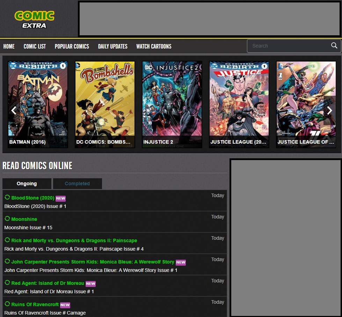
Task: Open Red Agent: Island of Dr Moreau link
Action: pyautogui.click(x=48, y=283)
